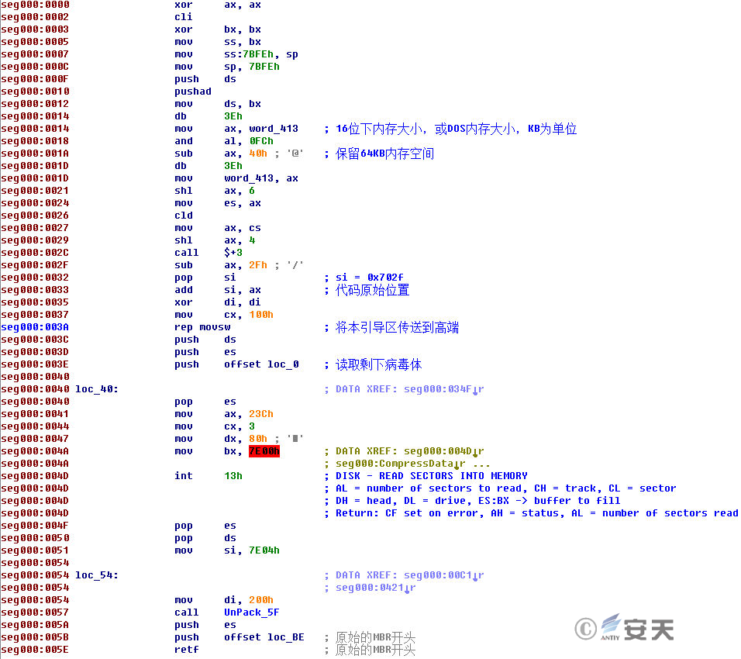This screenshot has width=741, height=659.
Task: Select the retf instruction at seg000:005E
Action: tap(187, 650)
